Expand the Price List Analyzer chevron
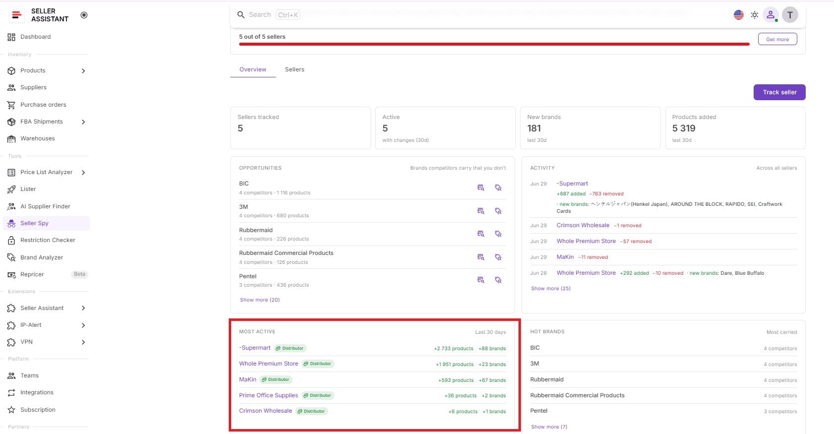Image resolution: width=834 pixels, height=434 pixels. tap(83, 173)
